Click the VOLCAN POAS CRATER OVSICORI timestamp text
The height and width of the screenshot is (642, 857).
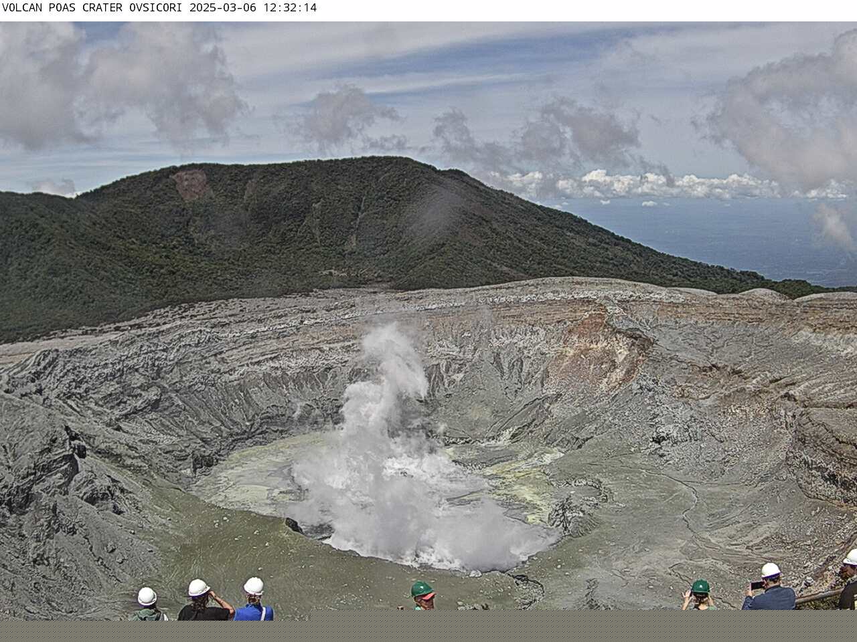point(159,8)
